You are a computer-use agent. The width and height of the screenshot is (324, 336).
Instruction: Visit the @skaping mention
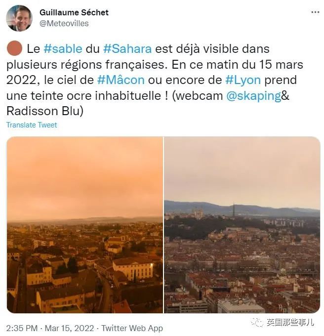point(254,96)
